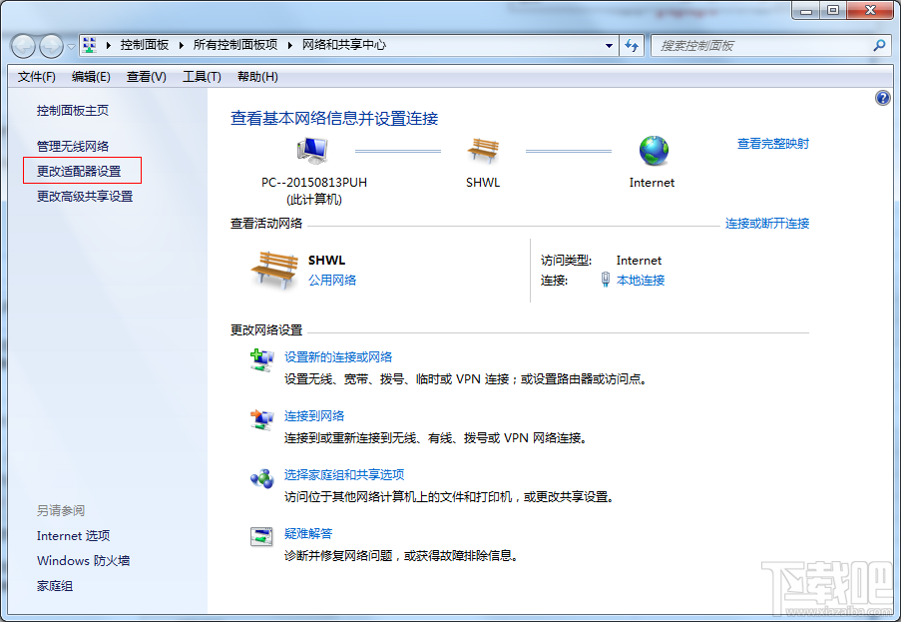Open the 文件(F) menu

[x=36, y=77]
